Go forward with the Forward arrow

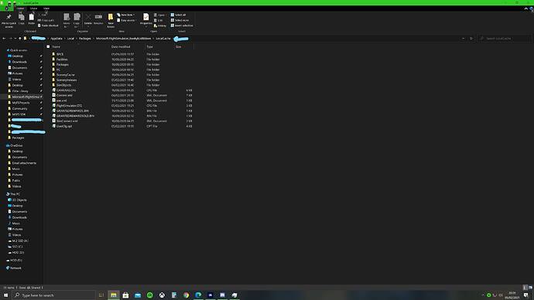(x=10, y=39)
